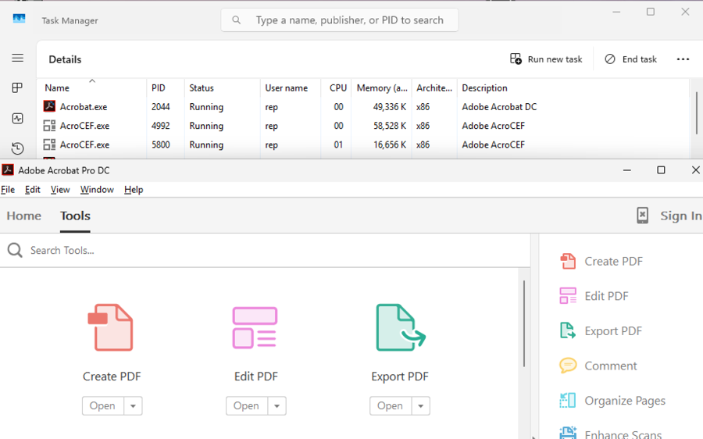Sort by the Status column header
The width and height of the screenshot is (703, 439).
click(202, 88)
